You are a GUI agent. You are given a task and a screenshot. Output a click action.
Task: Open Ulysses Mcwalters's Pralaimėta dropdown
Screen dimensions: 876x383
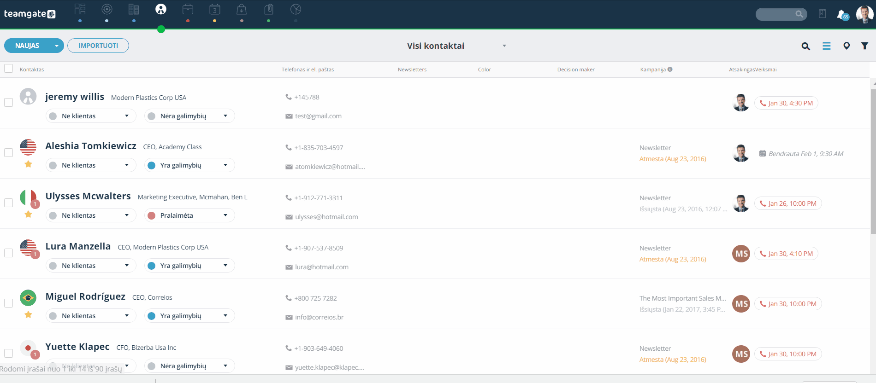pyautogui.click(x=189, y=215)
